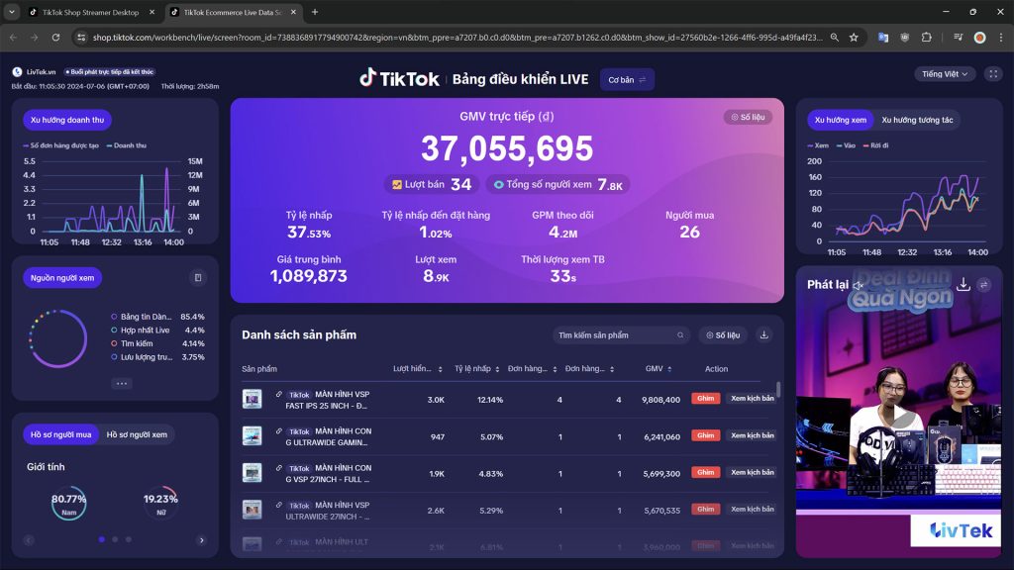The image size is (1014, 570).
Task: Click Ghim for GMV 5,699,300 row
Action: tap(705, 472)
